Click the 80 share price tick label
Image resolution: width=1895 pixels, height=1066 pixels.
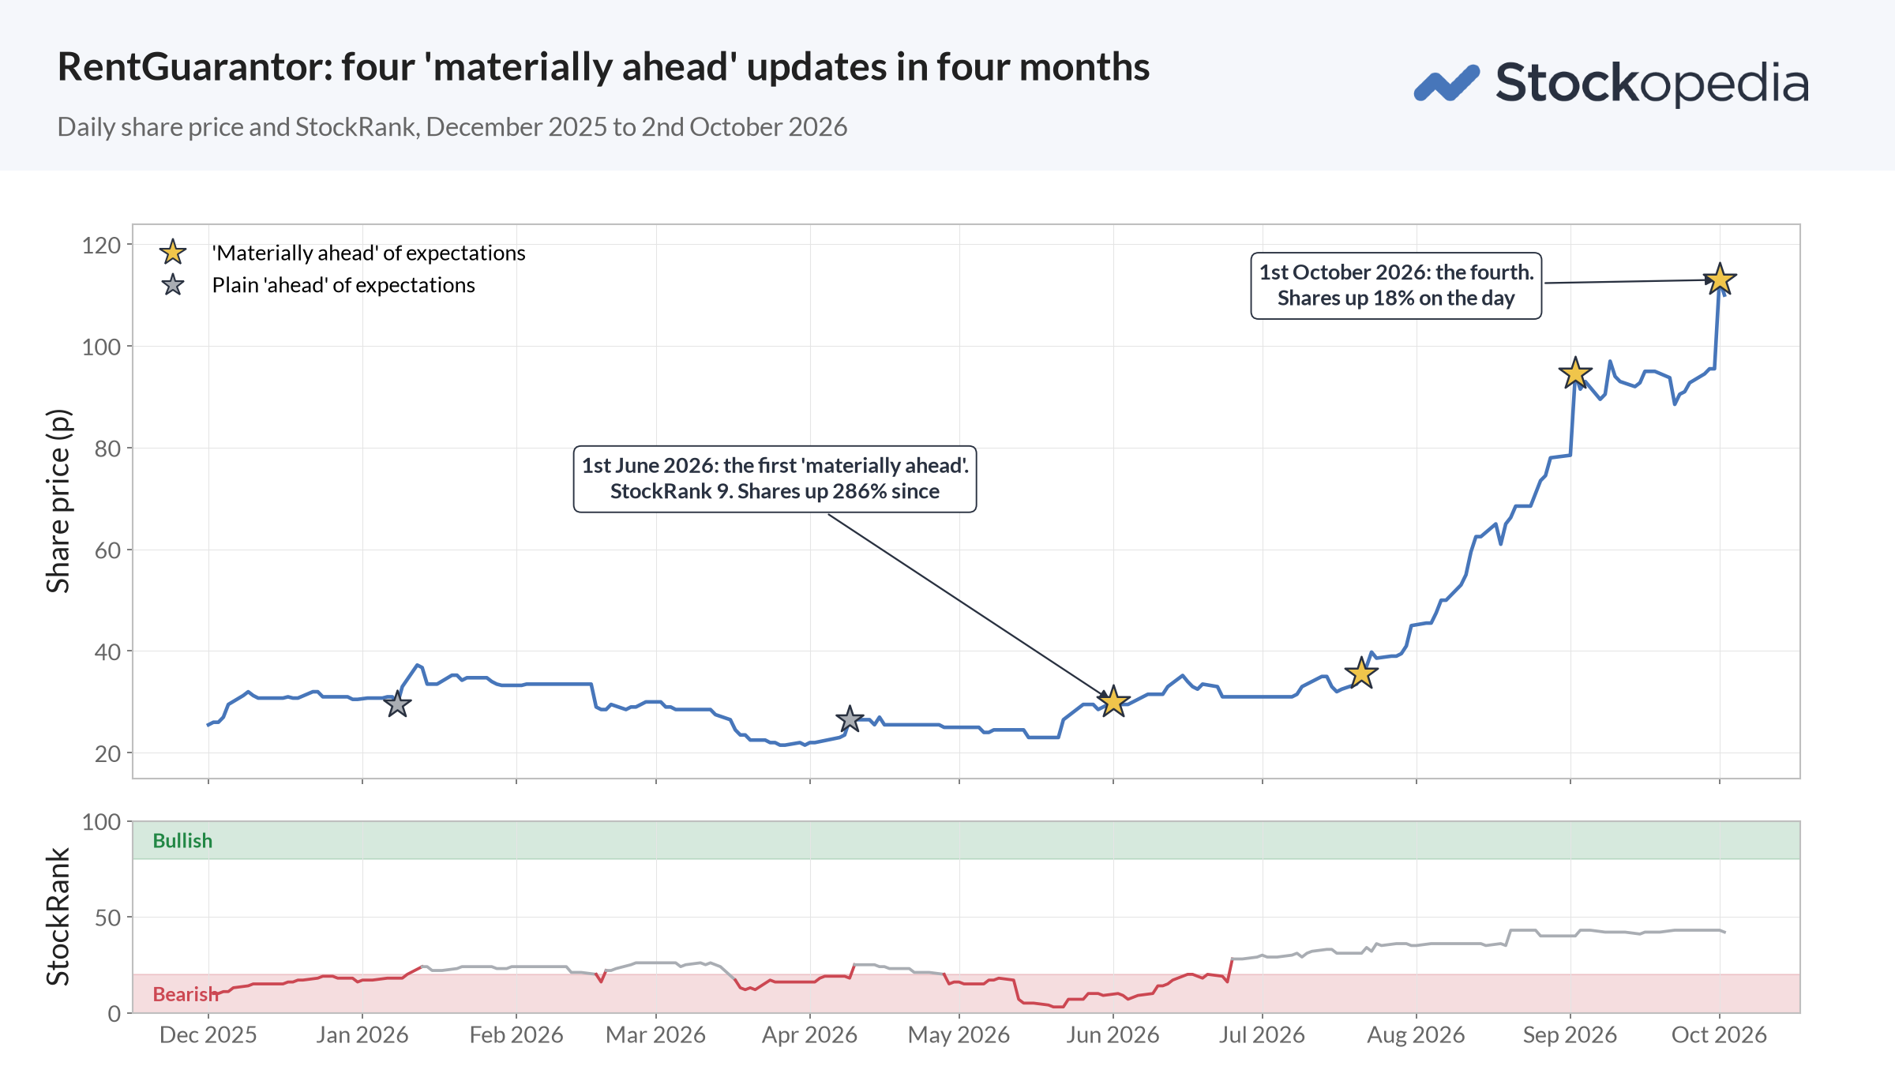pos(108,449)
